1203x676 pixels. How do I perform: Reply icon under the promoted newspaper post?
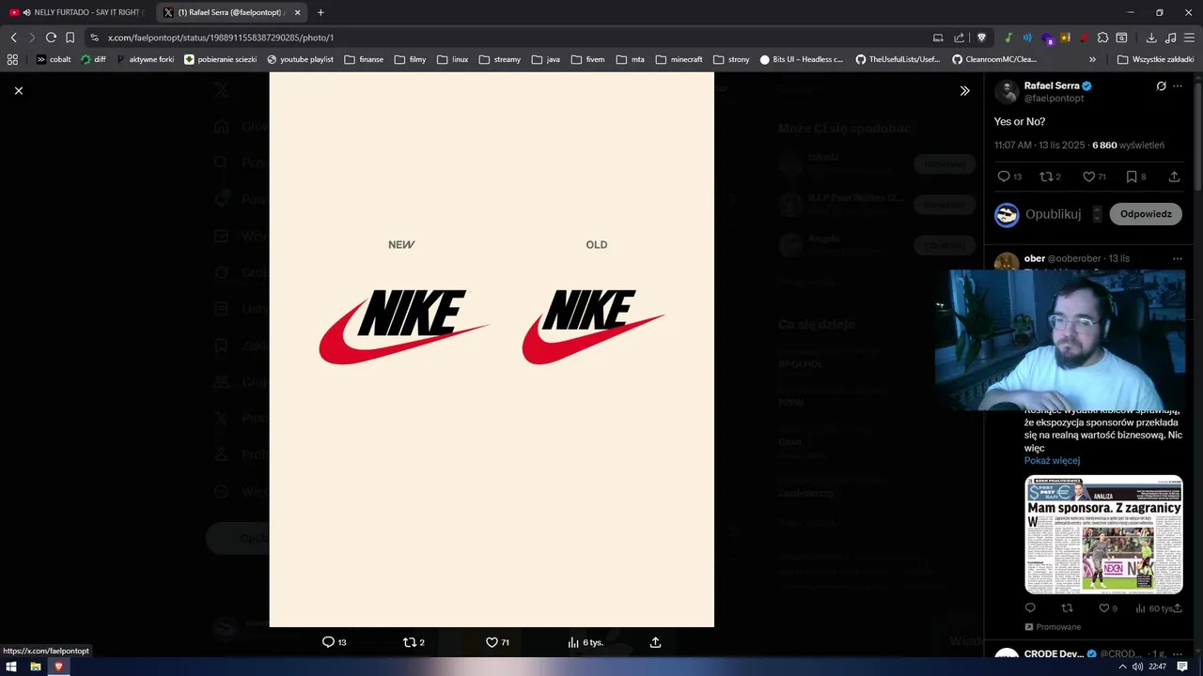[x=1030, y=608]
